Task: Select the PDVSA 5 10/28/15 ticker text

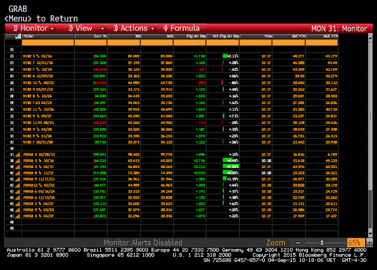Action: click(39, 155)
